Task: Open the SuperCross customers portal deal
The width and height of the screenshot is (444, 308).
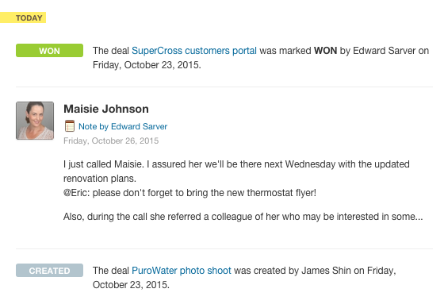Action: pyautogui.click(x=194, y=51)
